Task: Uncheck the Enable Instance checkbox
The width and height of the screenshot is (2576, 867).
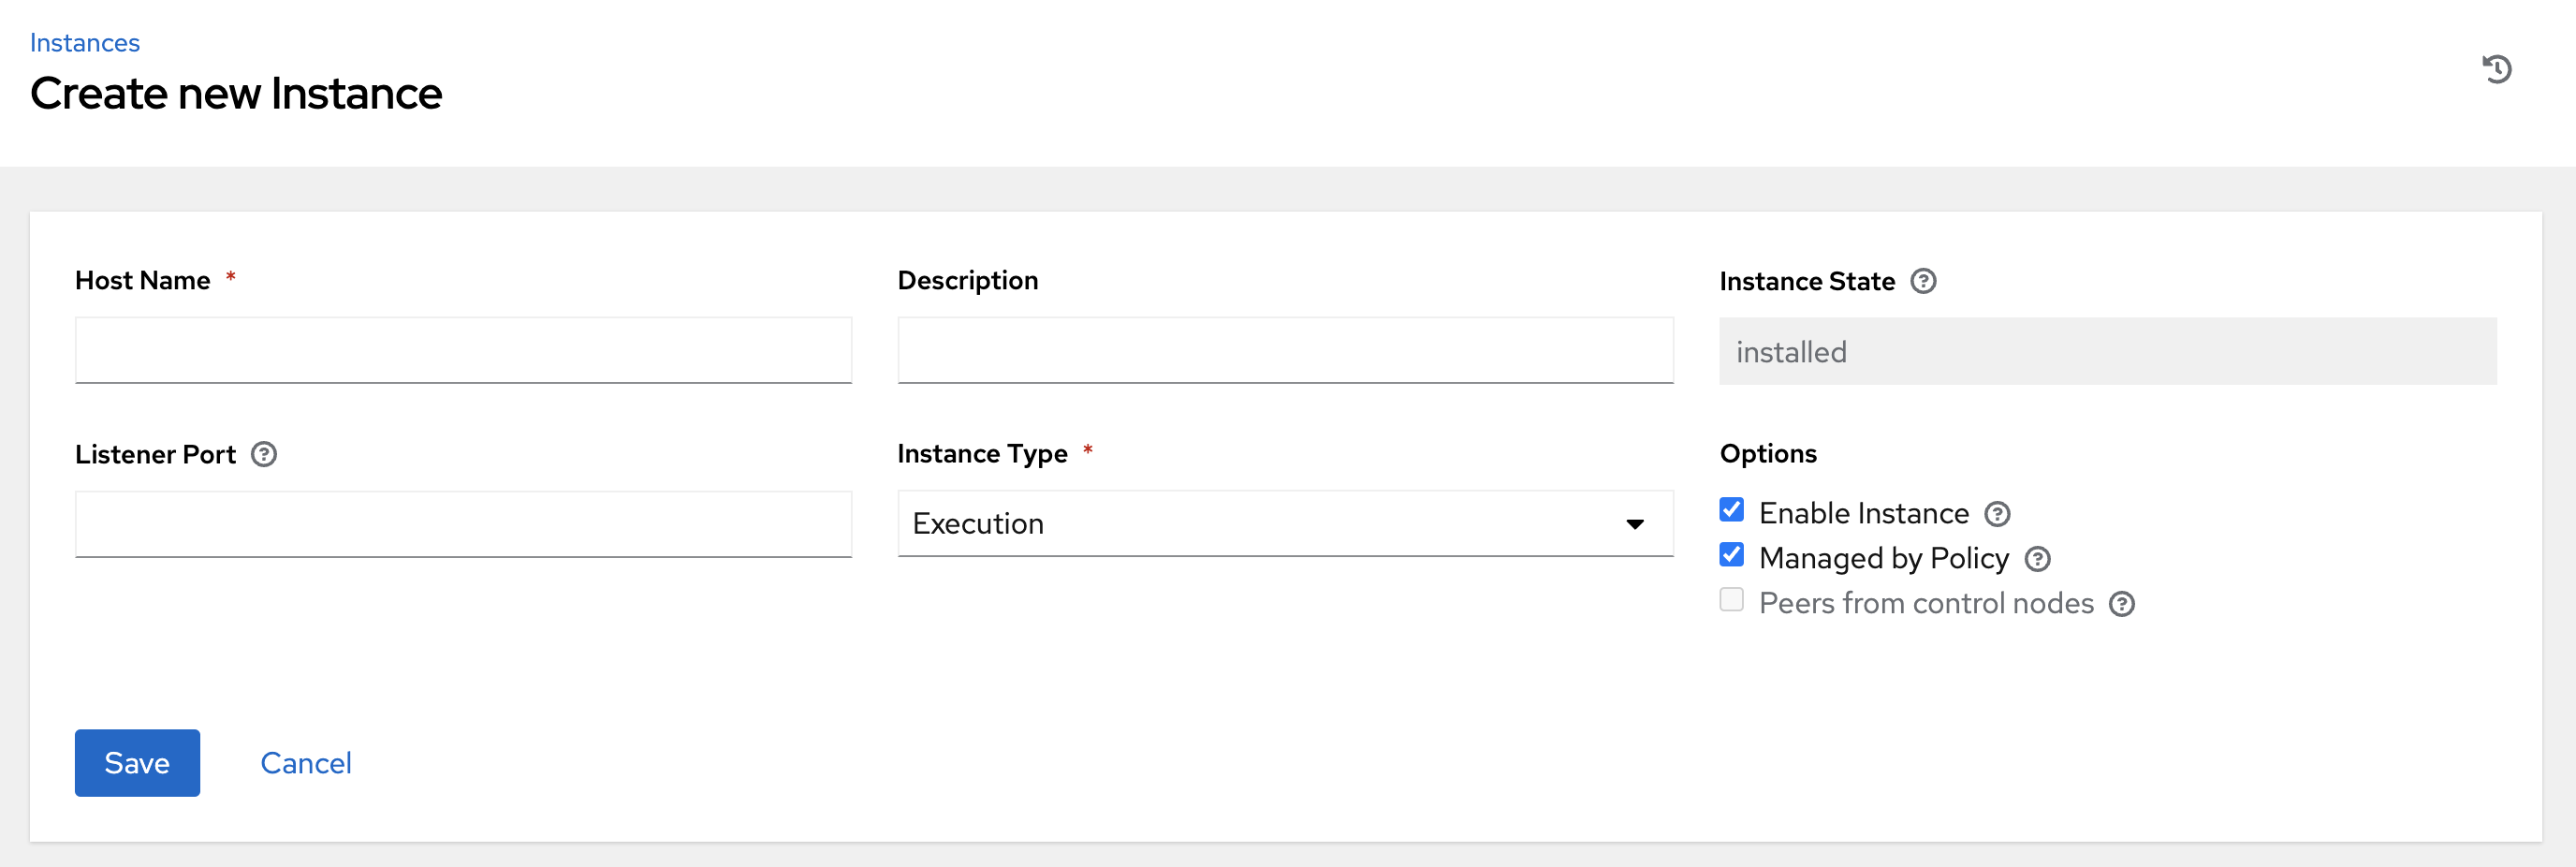Action: tap(1731, 510)
